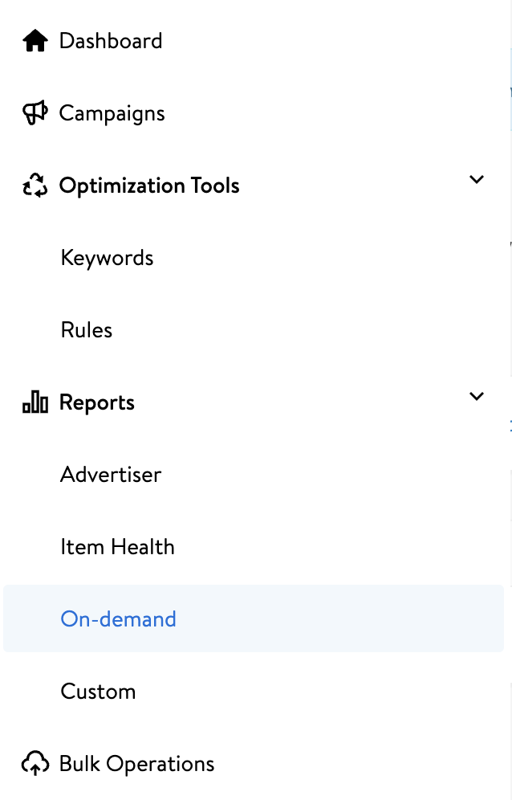
Task: Collapse the Reports section chevron
Action: (477, 397)
